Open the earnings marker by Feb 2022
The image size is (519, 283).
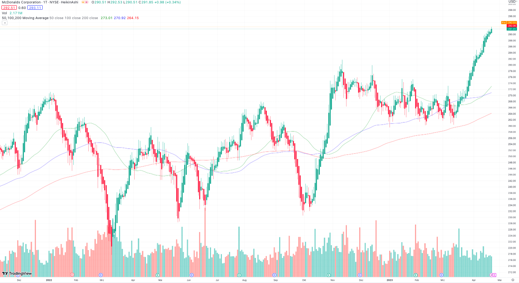71,275
